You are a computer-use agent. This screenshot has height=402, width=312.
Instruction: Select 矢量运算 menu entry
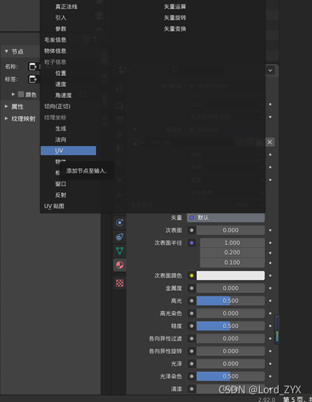pos(175,7)
